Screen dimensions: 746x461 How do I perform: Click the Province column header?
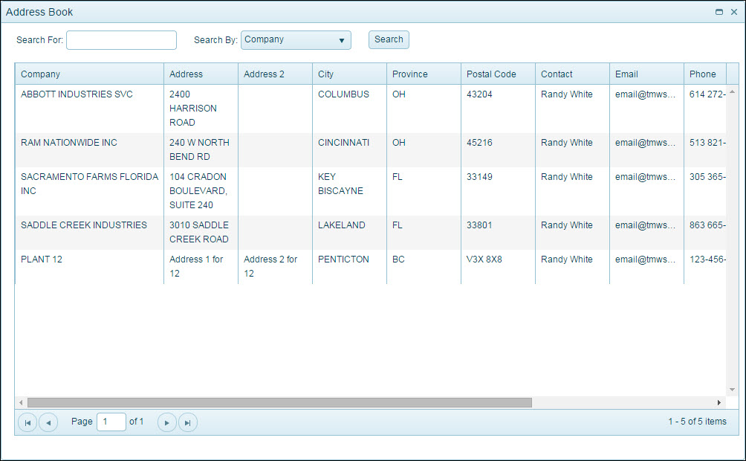point(424,74)
